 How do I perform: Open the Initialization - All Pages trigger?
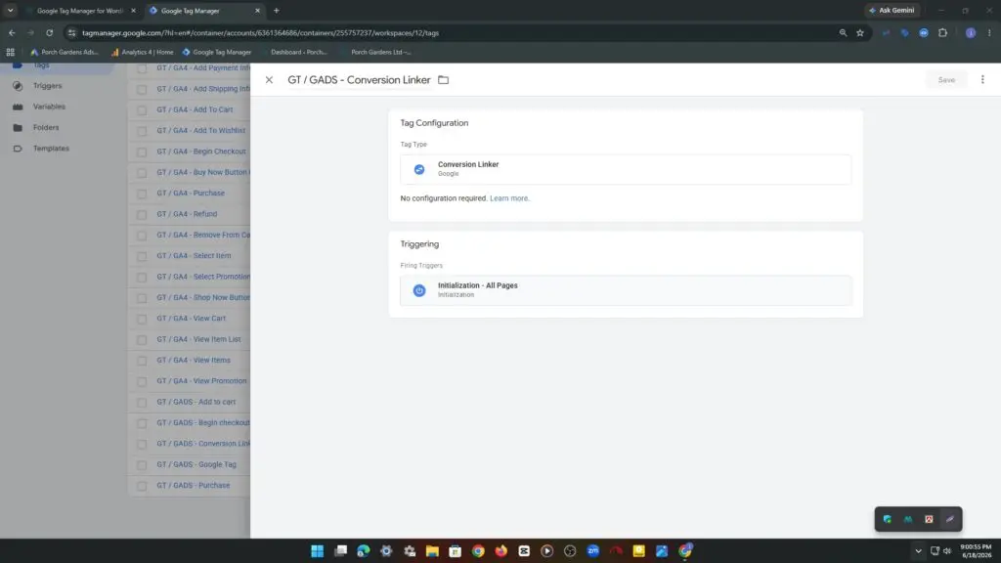[x=626, y=290]
